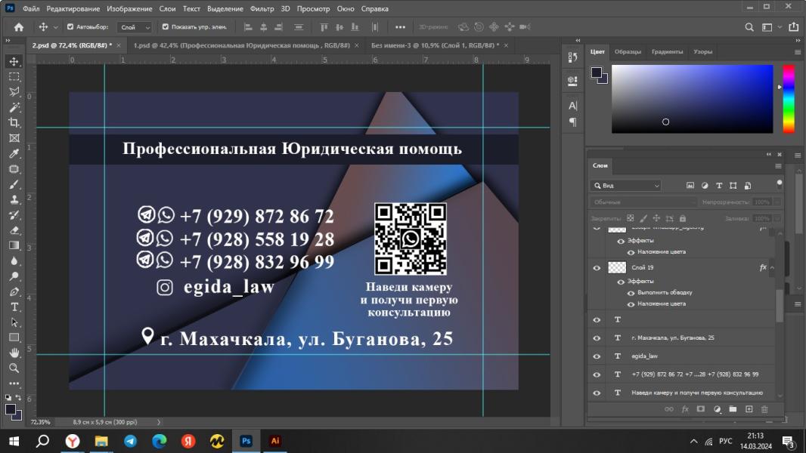Open the Файл menu
The width and height of the screenshot is (806, 453).
click(31, 9)
